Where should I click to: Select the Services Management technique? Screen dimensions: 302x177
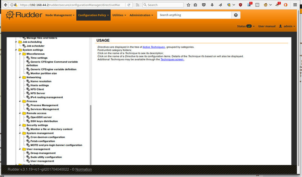point(45,109)
